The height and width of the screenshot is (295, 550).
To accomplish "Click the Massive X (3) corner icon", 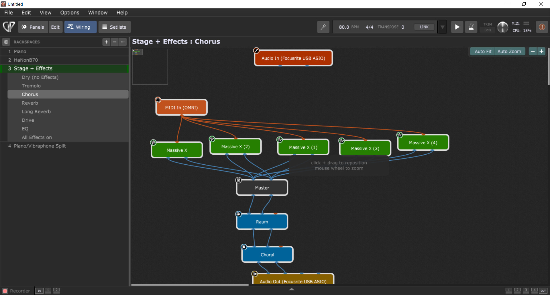I will (x=341, y=141).
